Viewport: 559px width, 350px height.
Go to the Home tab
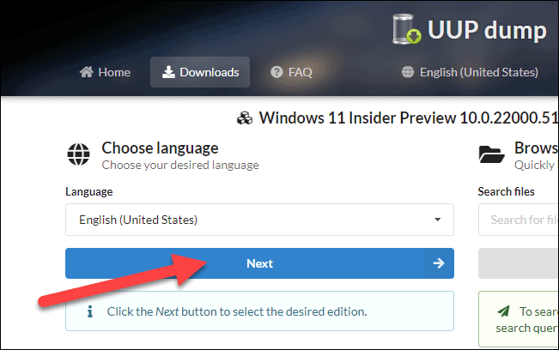click(x=105, y=72)
